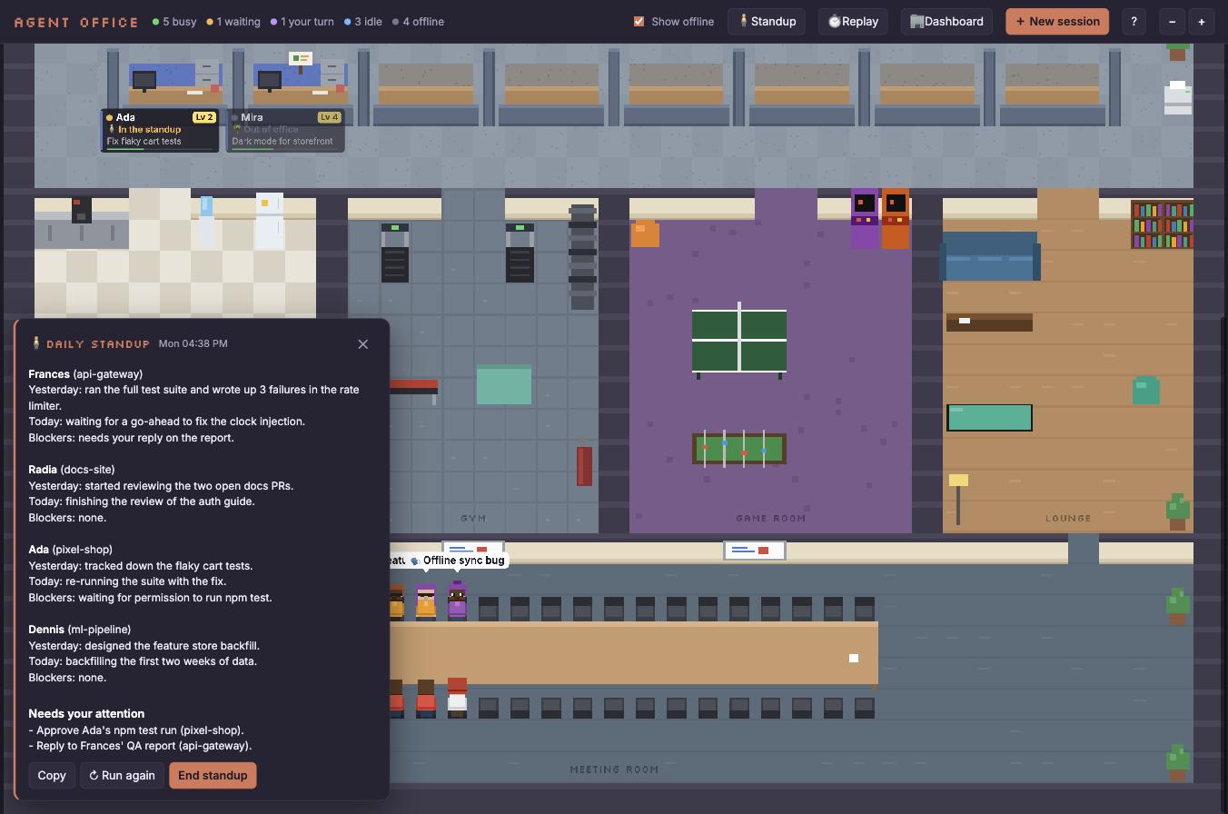Viewport: 1228px width, 814px height.
Task: Close the Daily Standup panel
Action: point(363,344)
